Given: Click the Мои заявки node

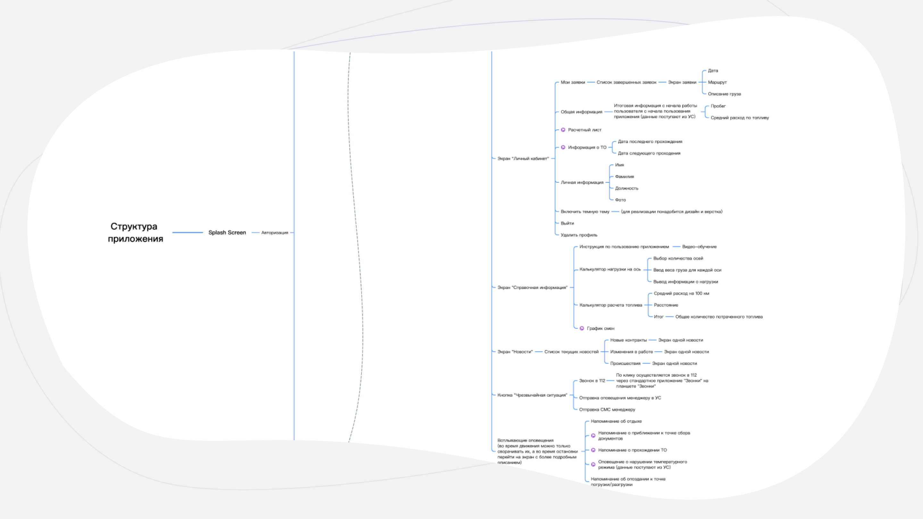Looking at the screenshot, I should pyautogui.click(x=573, y=82).
